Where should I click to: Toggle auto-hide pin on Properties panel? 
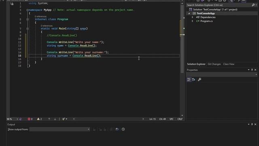(252, 70)
